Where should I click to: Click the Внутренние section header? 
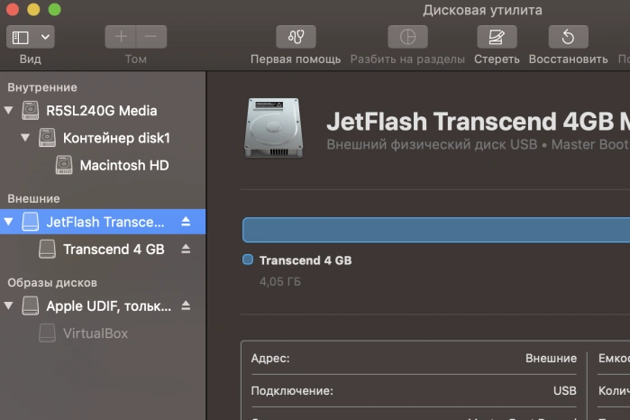42,87
